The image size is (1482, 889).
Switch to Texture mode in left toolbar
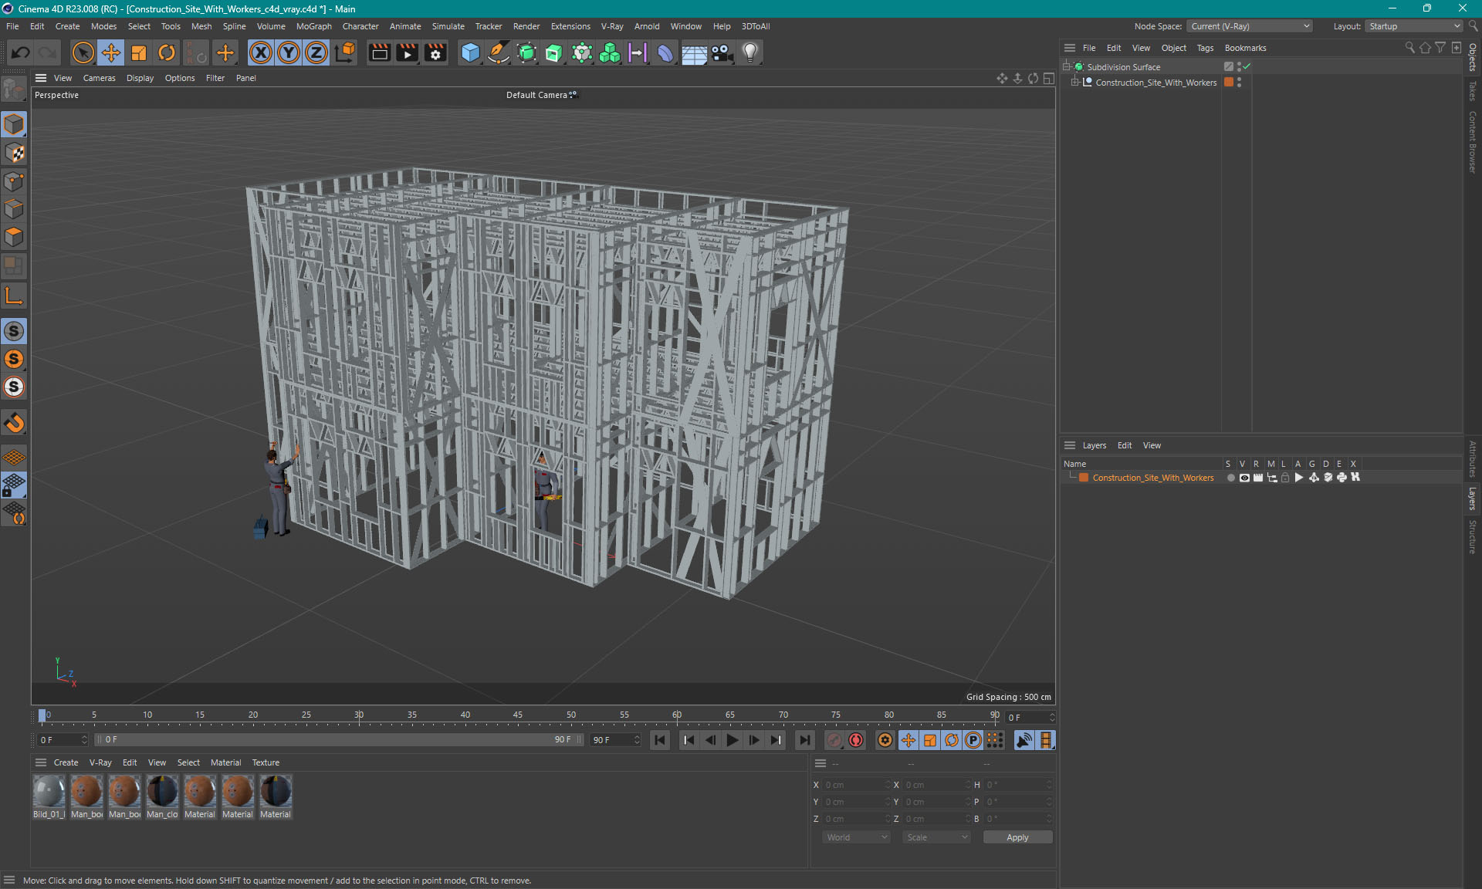pos(14,152)
